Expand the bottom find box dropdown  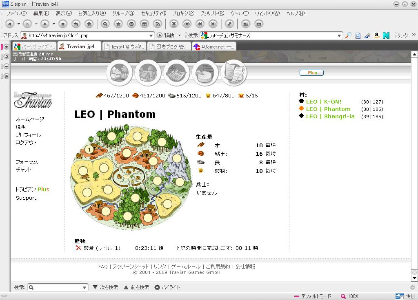click(x=84, y=287)
